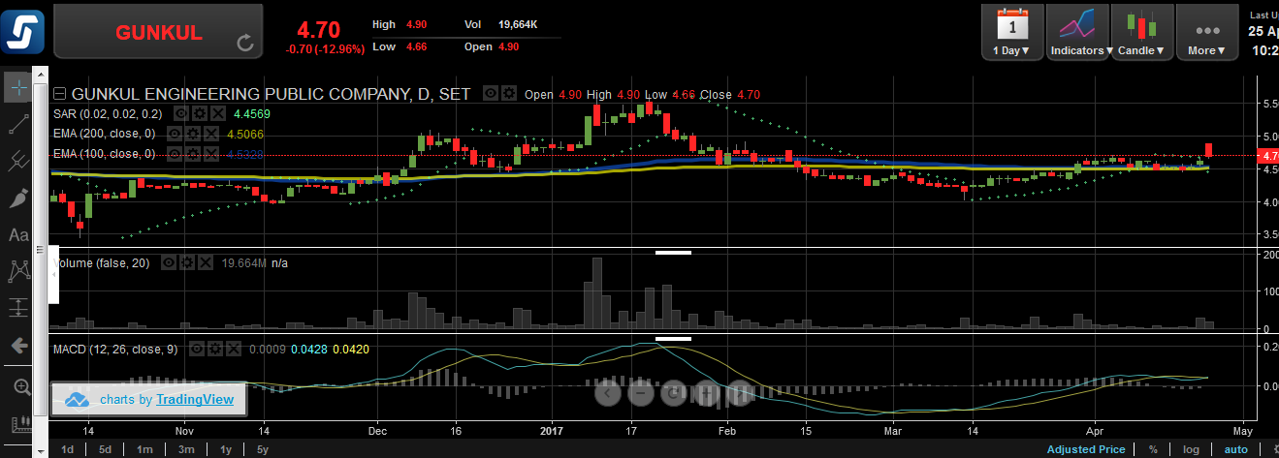Viewport: 1279px width, 458px height.
Task: Select the 5y time range
Action: pyautogui.click(x=262, y=449)
